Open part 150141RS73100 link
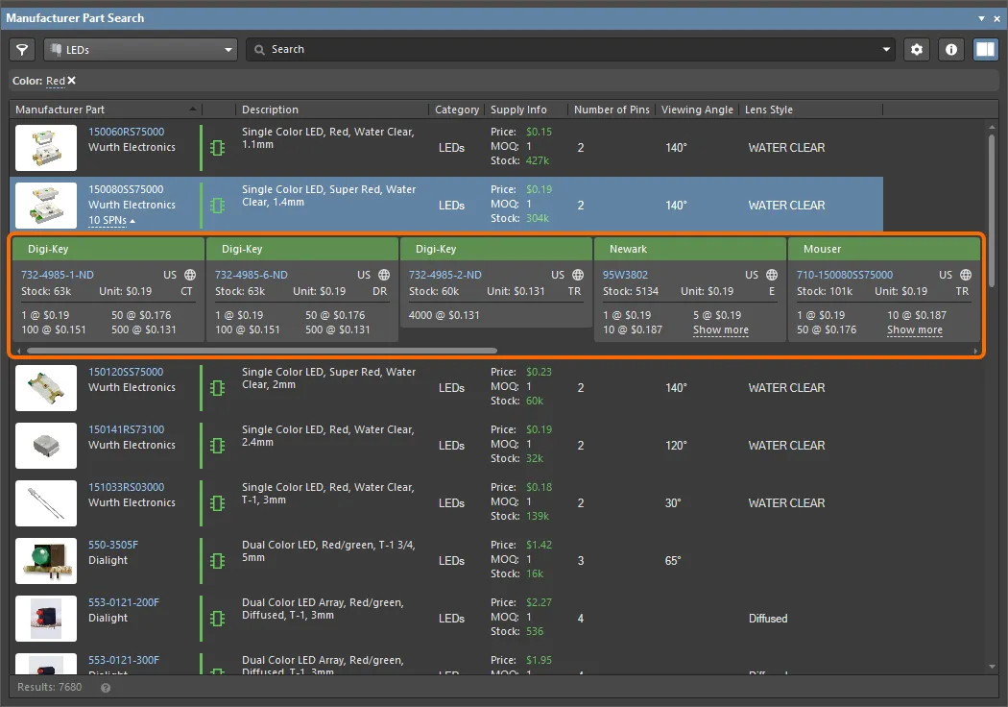Viewport: 1008px width, 707px height. [x=126, y=429]
